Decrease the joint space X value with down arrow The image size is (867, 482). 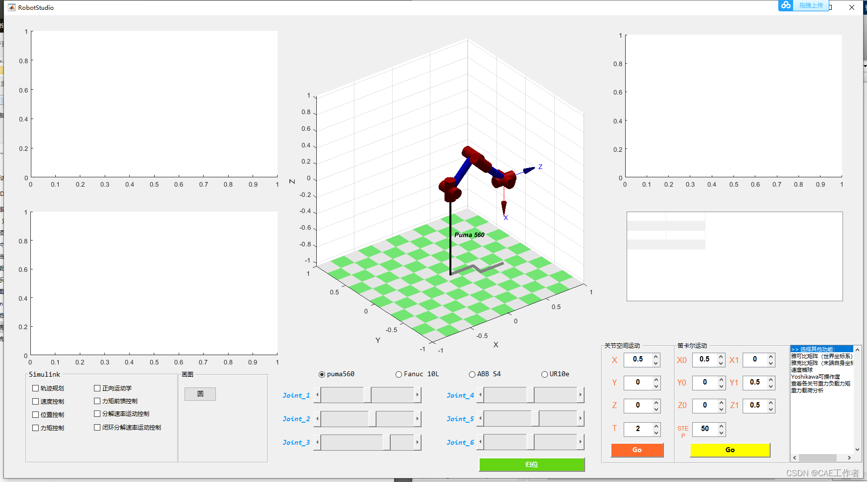pos(656,363)
